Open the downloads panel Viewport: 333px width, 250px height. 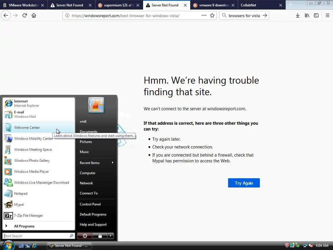(x=298, y=16)
